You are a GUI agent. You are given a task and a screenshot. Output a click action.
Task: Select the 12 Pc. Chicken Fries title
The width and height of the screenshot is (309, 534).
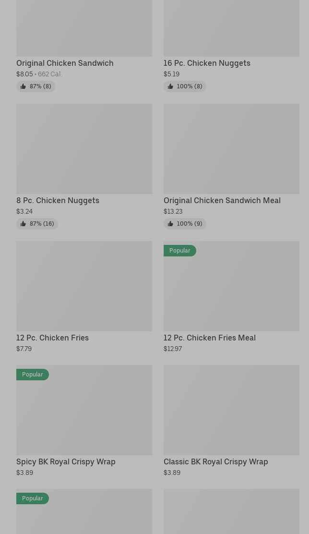pyautogui.click(x=52, y=338)
